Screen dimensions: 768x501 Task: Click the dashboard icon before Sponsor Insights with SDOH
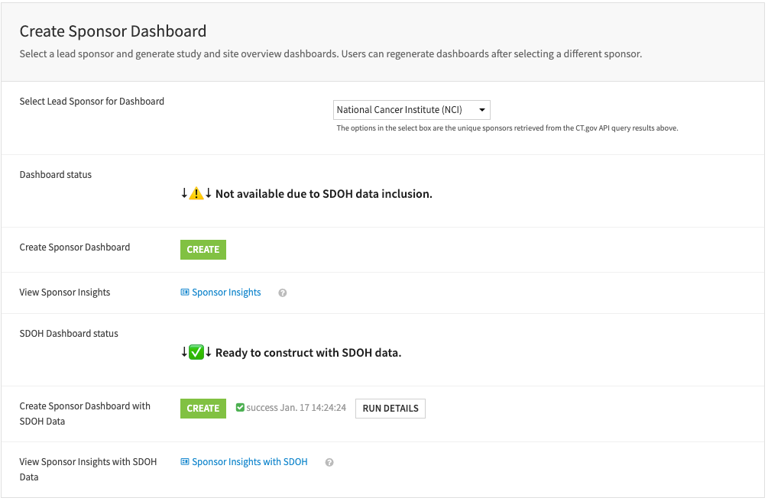(183, 461)
